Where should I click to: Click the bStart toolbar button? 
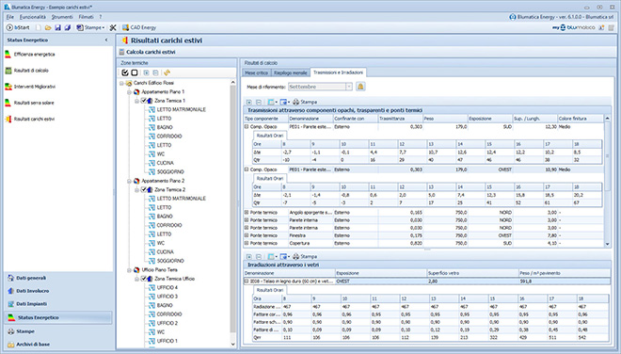click(18, 27)
